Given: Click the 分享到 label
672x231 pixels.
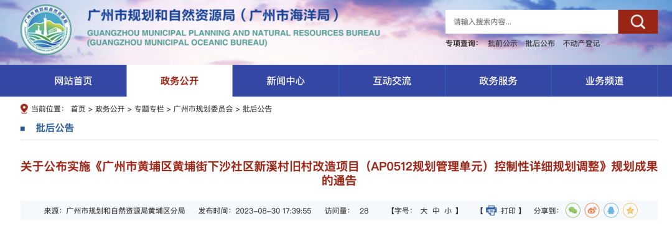Looking at the screenshot, I should click(546, 211).
